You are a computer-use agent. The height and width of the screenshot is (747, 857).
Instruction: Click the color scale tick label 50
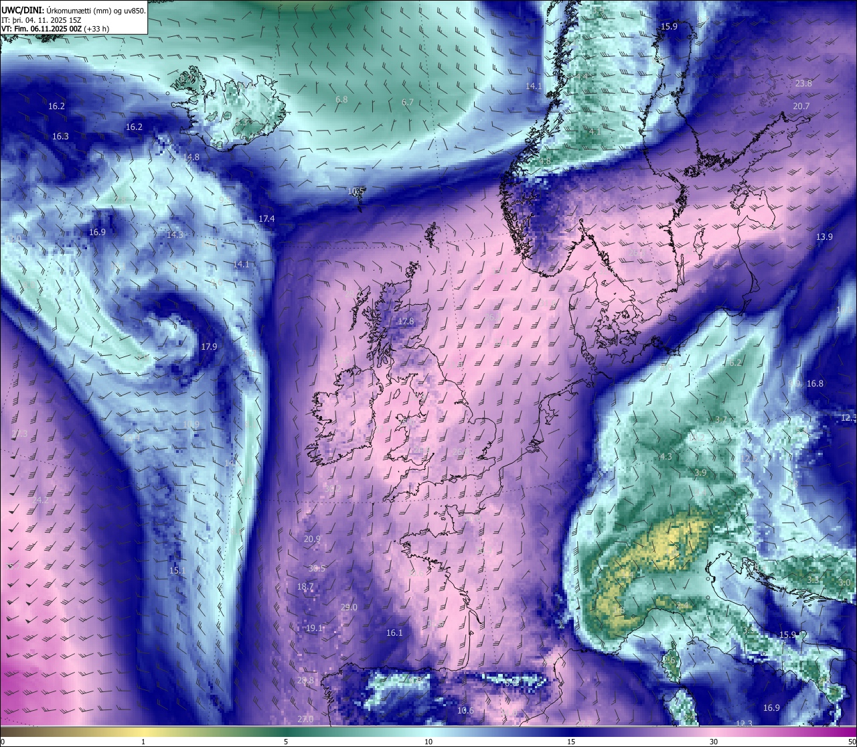point(852,742)
